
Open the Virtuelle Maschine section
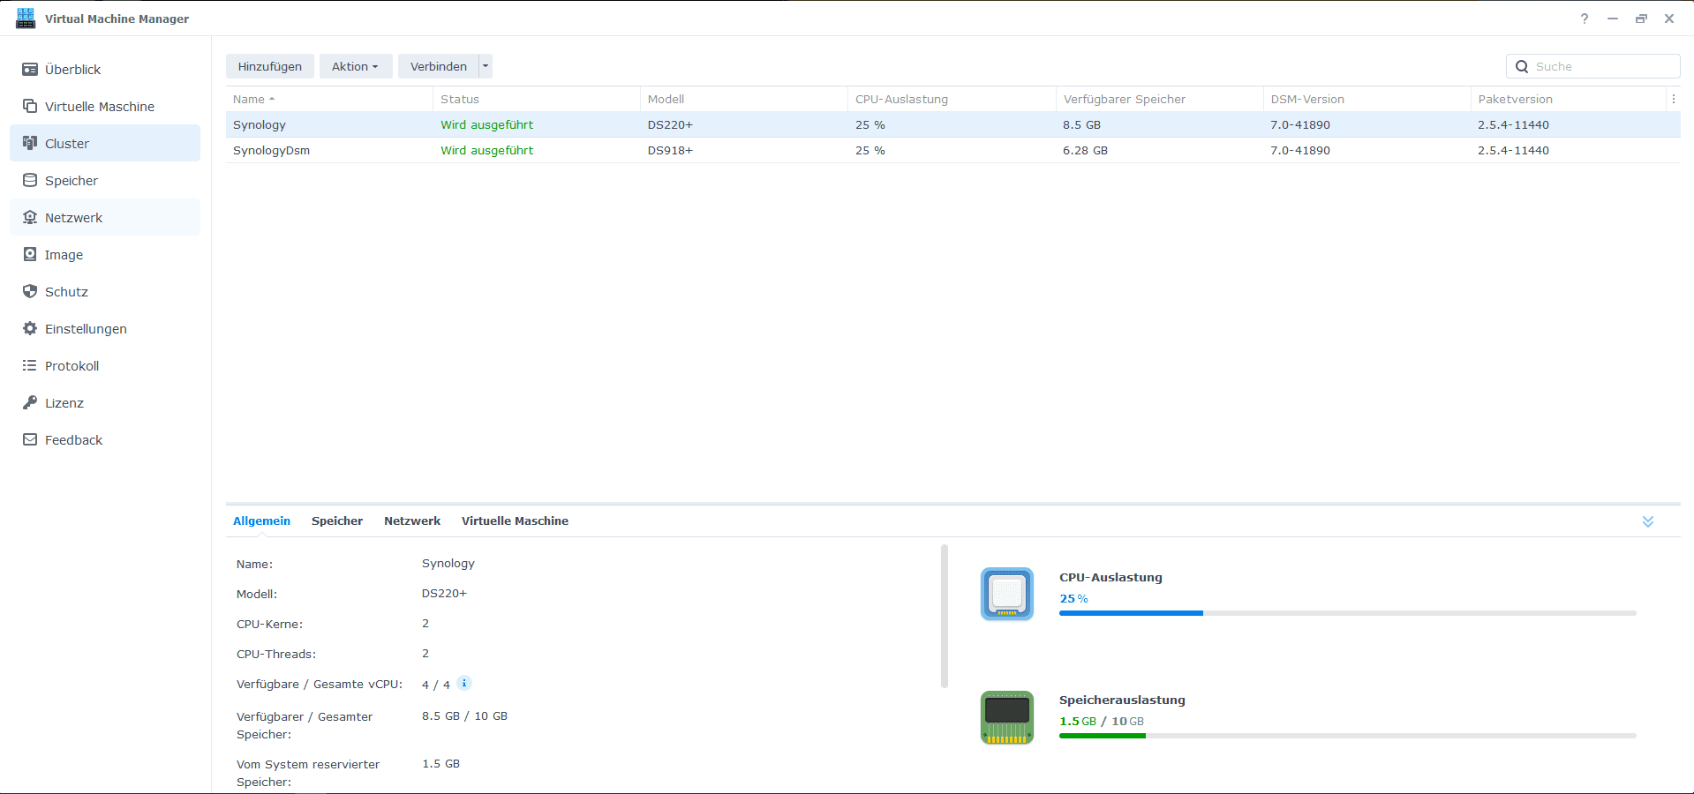105,106
